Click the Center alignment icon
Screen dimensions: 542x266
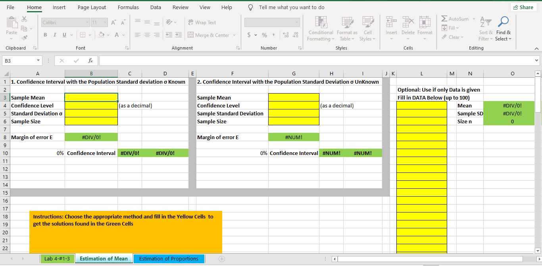pyautogui.click(x=147, y=35)
